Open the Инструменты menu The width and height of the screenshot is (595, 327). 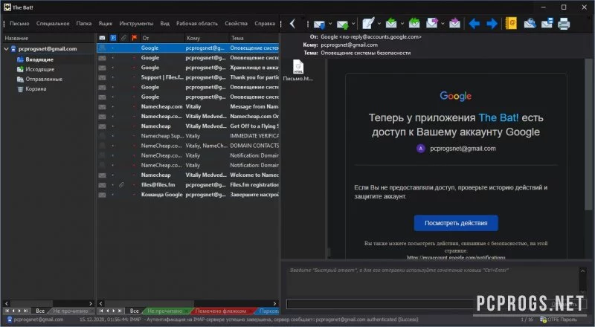(x=136, y=24)
